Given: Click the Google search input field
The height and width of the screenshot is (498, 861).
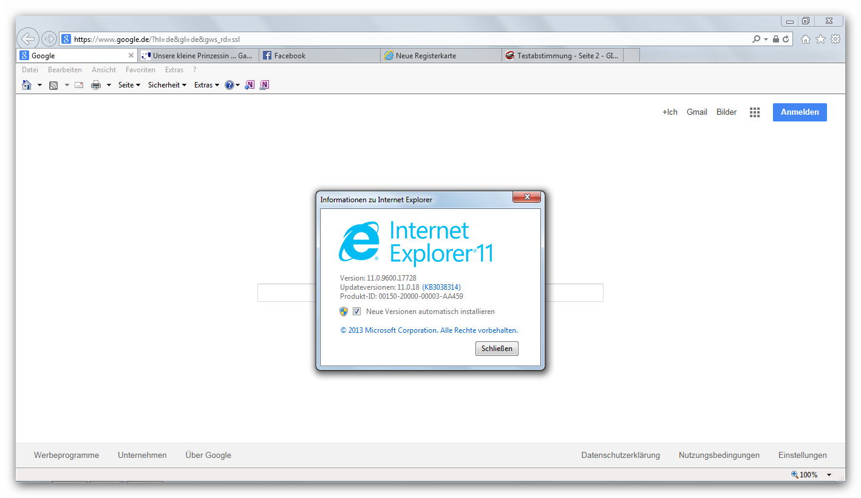Looking at the screenshot, I should click(x=431, y=293).
